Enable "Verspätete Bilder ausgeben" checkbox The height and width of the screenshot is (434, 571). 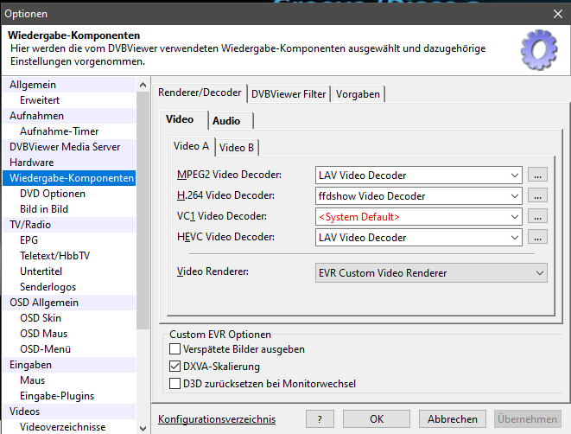176,350
